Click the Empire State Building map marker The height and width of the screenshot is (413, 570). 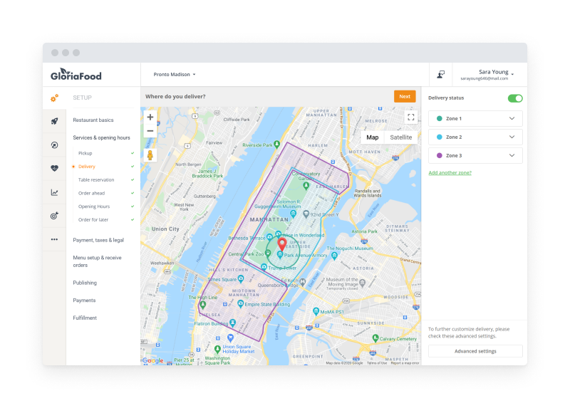[240, 304]
